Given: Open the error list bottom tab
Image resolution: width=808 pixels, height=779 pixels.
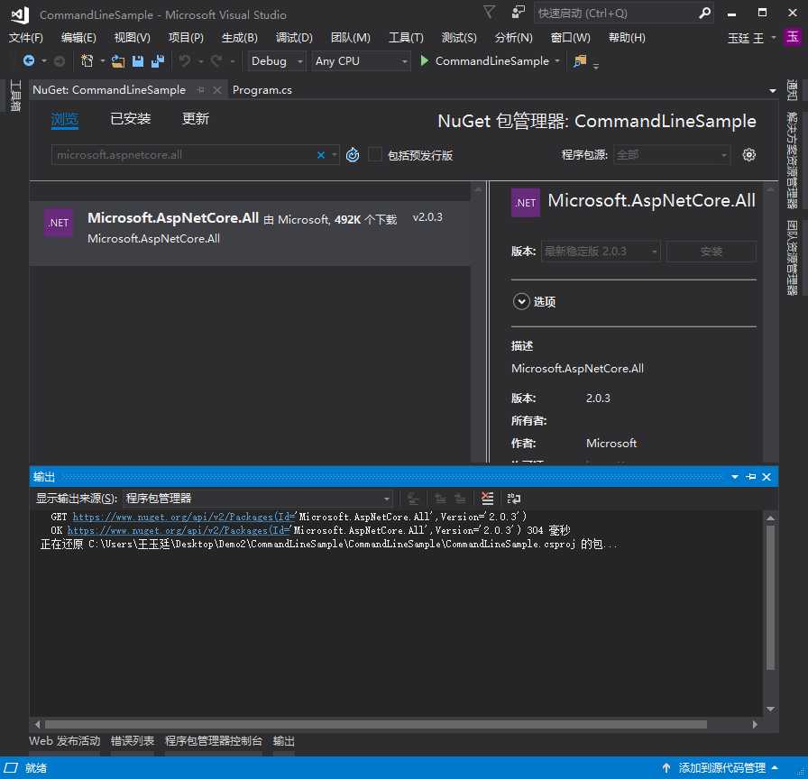Looking at the screenshot, I should [x=133, y=741].
